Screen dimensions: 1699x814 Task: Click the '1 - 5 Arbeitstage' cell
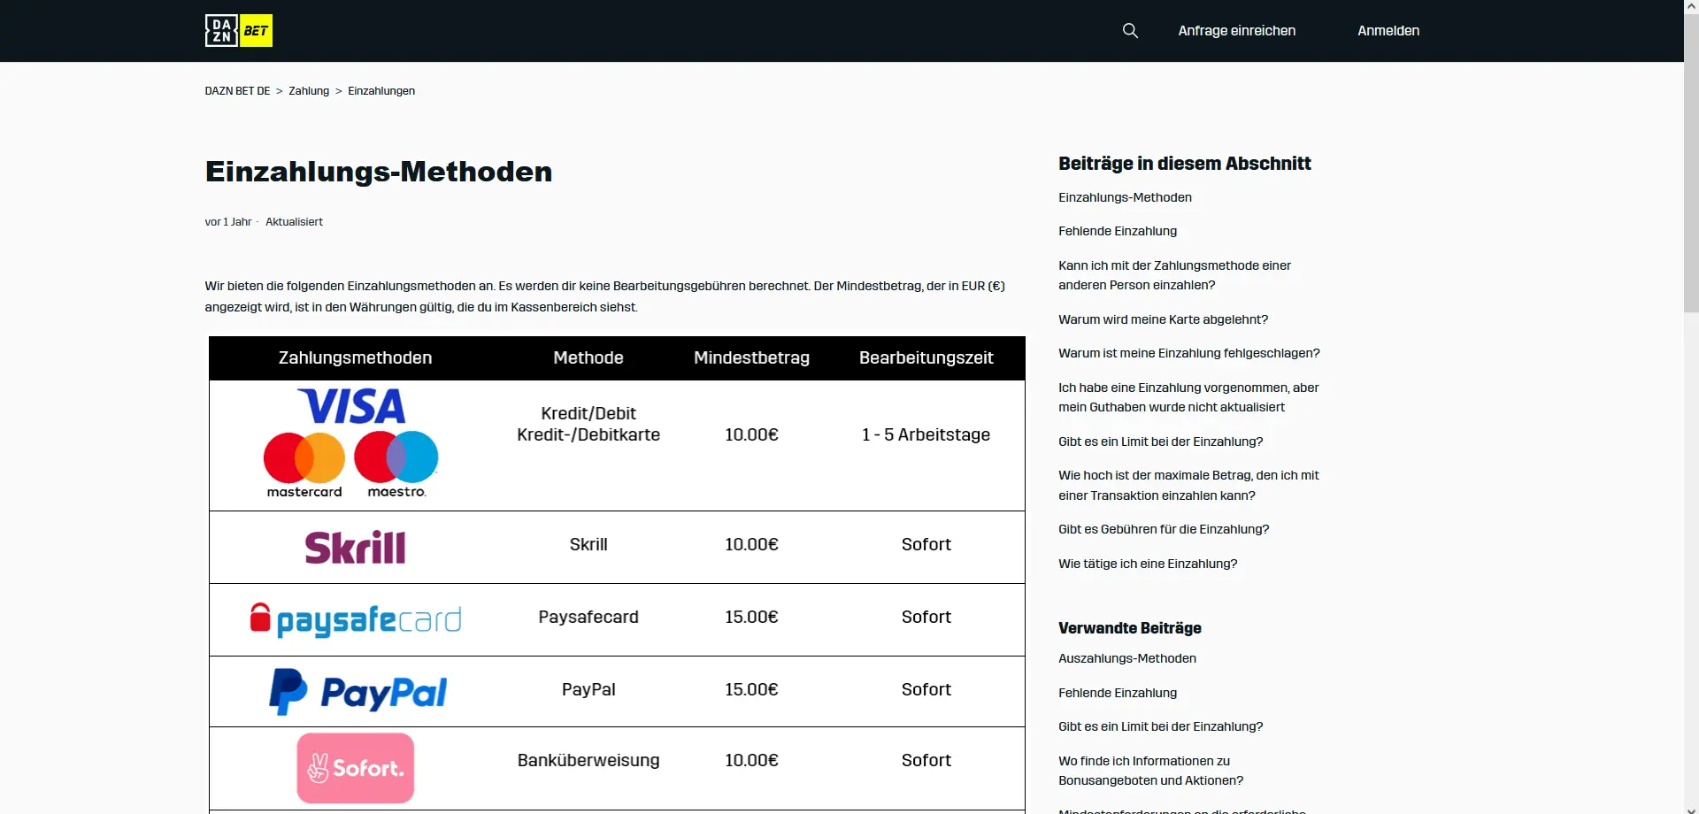pos(926,434)
